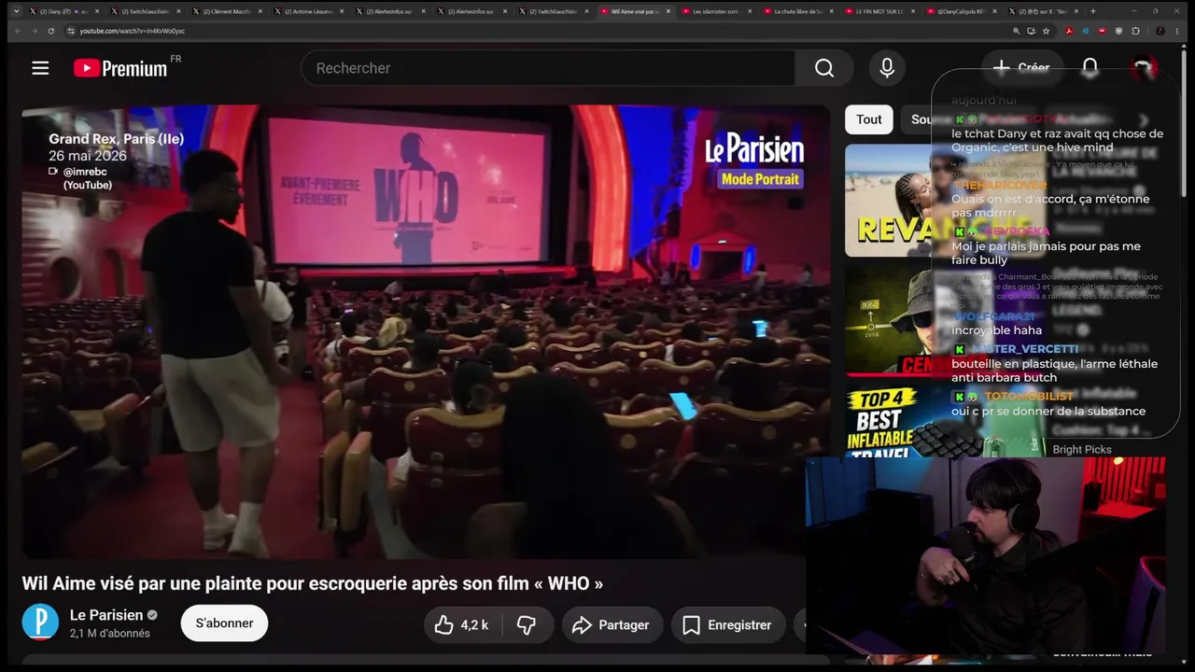
Task: View site information icon beside the URL
Action: pyautogui.click(x=71, y=31)
